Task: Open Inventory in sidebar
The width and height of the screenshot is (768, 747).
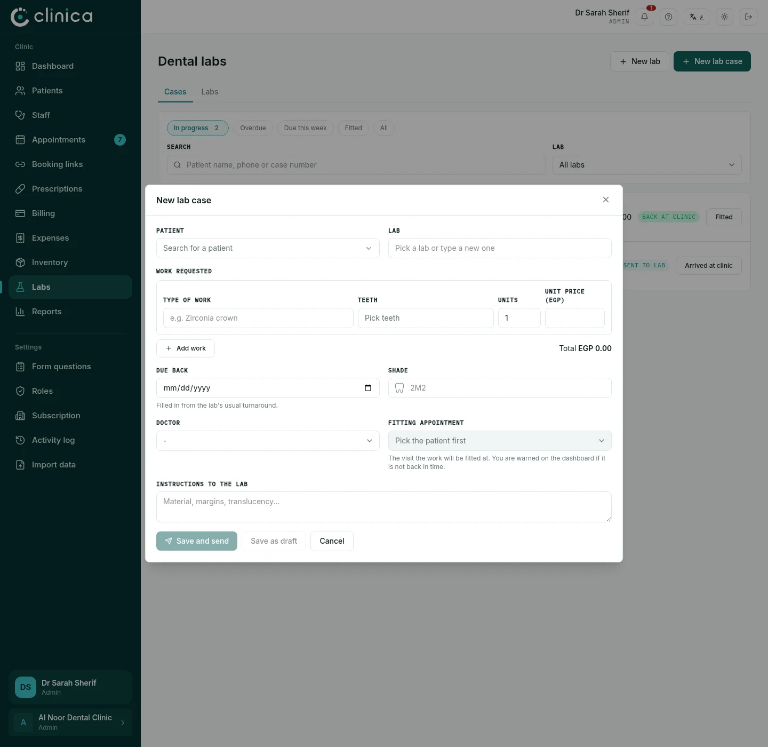Action: (70, 263)
